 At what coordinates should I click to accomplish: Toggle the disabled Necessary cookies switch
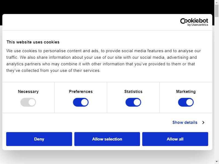point(28,102)
